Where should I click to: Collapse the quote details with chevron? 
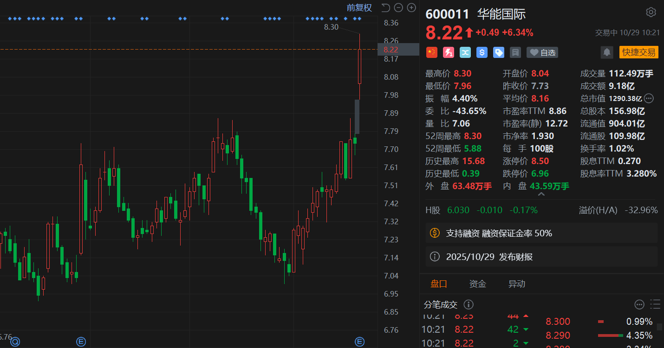click(x=541, y=194)
